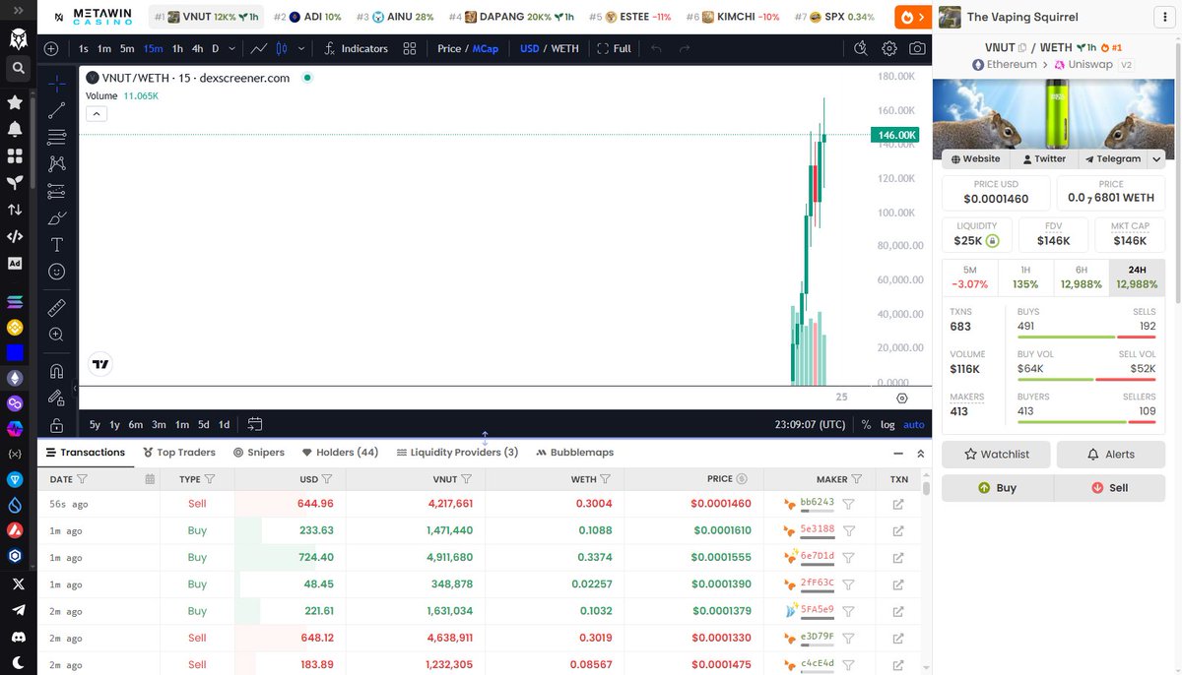Open the Ad advertise icon in sidebar
This screenshot has height=675, width=1182.
[x=15, y=264]
